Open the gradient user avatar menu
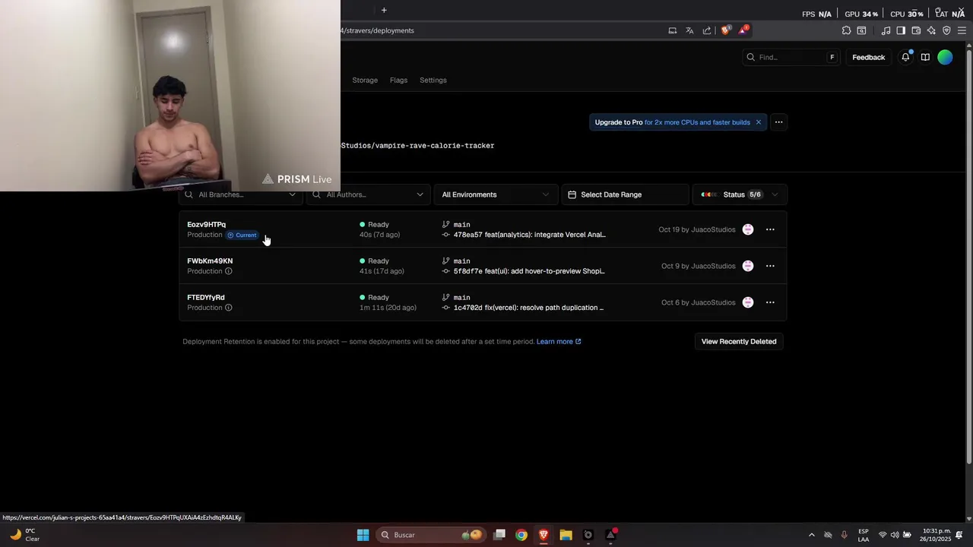The width and height of the screenshot is (973, 547). [945, 57]
